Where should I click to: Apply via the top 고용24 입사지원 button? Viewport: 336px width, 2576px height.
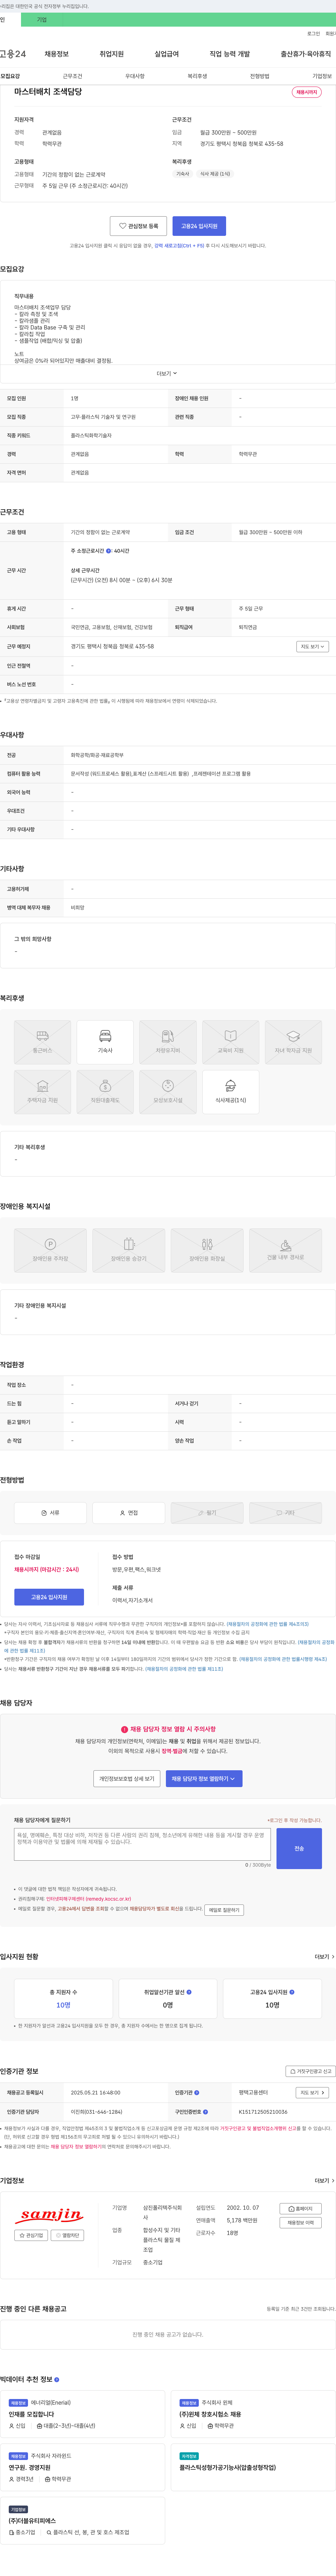(199, 226)
